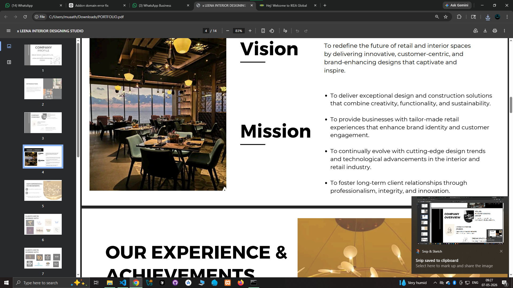Open the Chrome profile avatar
513x288 pixels.
click(x=498, y=17)
